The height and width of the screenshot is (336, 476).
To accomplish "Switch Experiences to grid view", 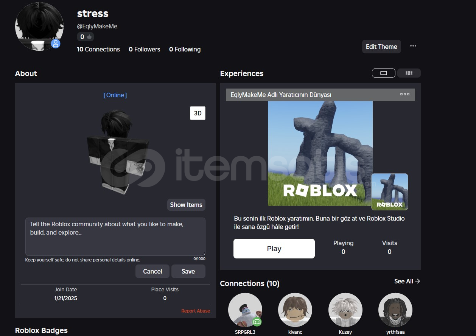I will tap(409, 73).
